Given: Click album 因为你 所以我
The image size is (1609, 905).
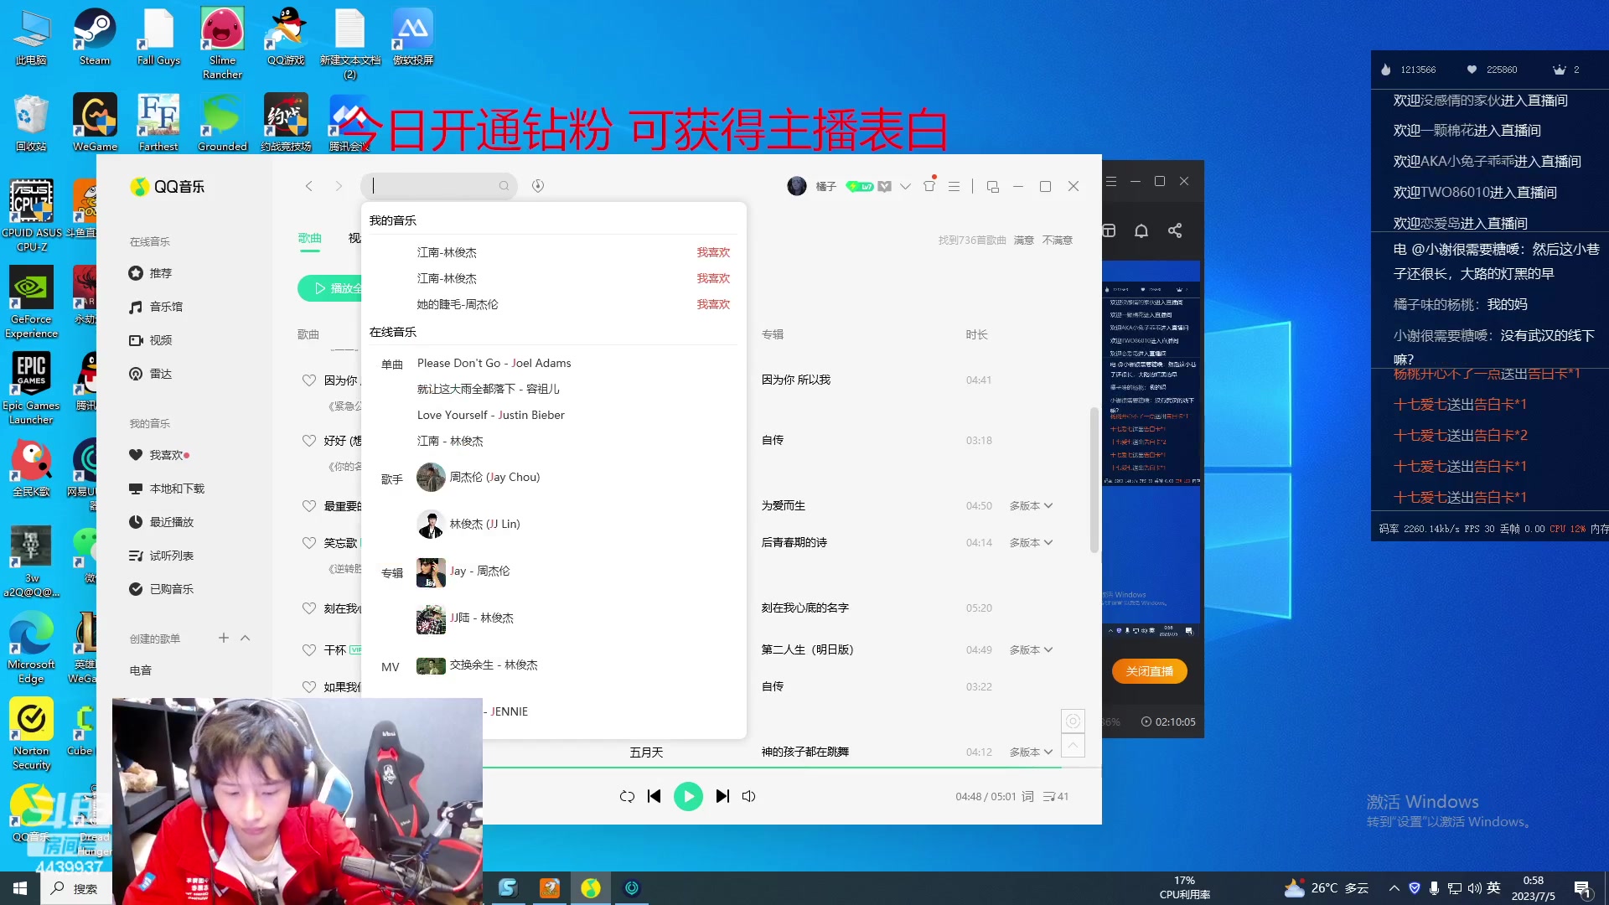Looking at the screenshot, I should (x=795, y=380).
